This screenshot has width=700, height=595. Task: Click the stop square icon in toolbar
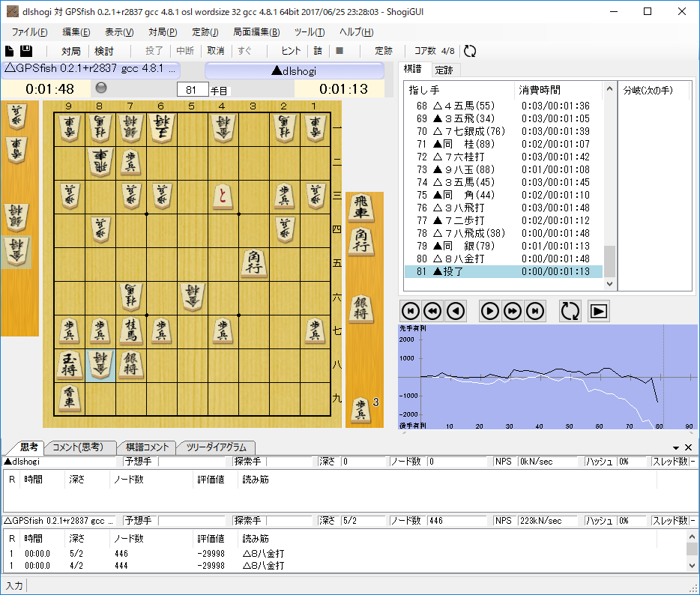click(x=340, y=51)
